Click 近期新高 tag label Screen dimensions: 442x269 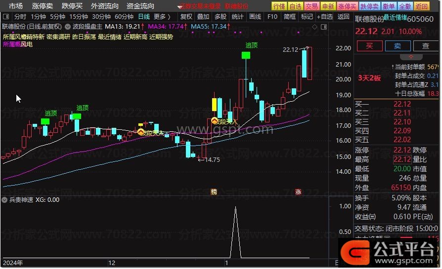135,37
